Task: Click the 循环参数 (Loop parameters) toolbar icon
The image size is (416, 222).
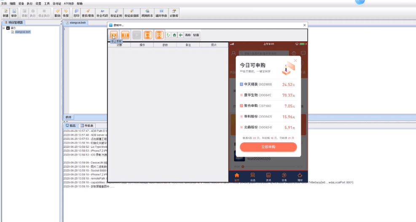Action: (x=161, y=13)
